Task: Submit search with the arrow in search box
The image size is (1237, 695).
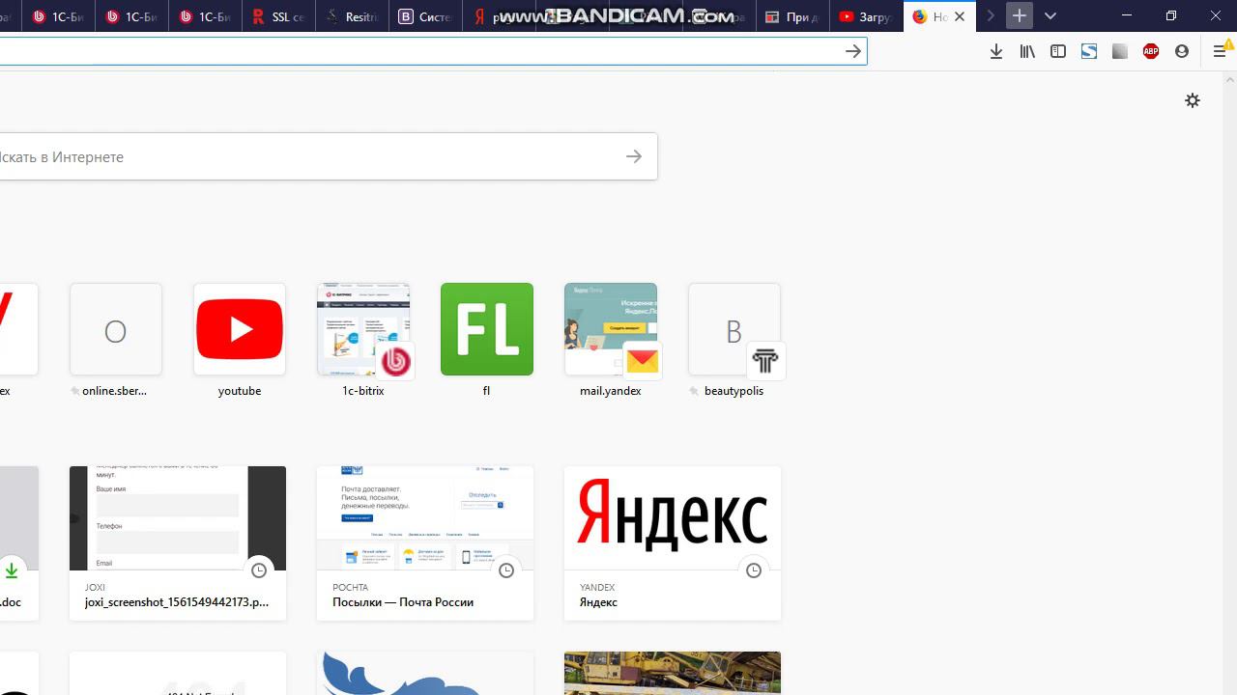Action: pyautogui.click(x=634, y=156)
